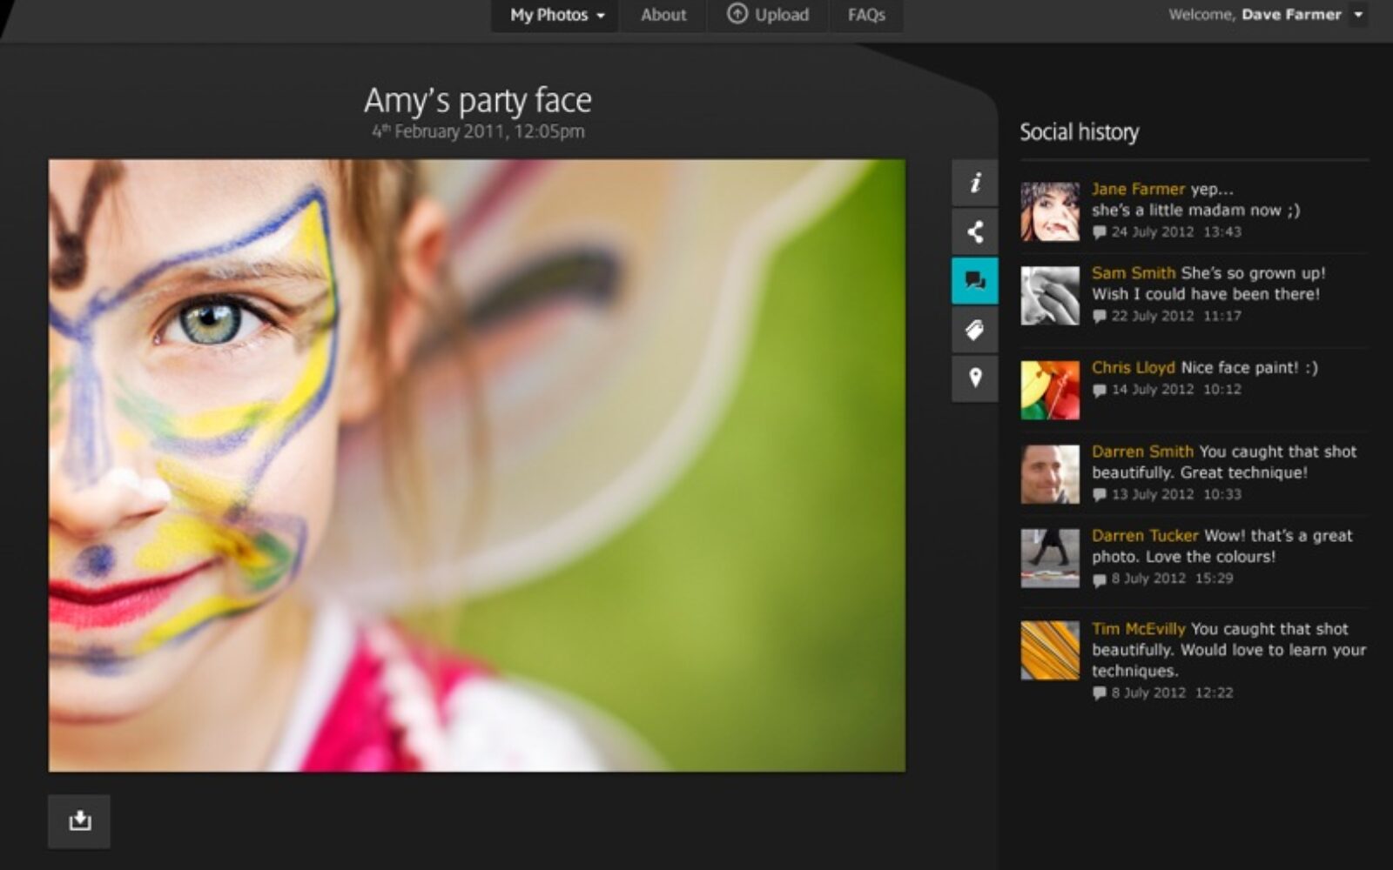Viewport: 1393px width, 870px height.
Task: Click the upload arrow circle icon
Action: [737, 14]
